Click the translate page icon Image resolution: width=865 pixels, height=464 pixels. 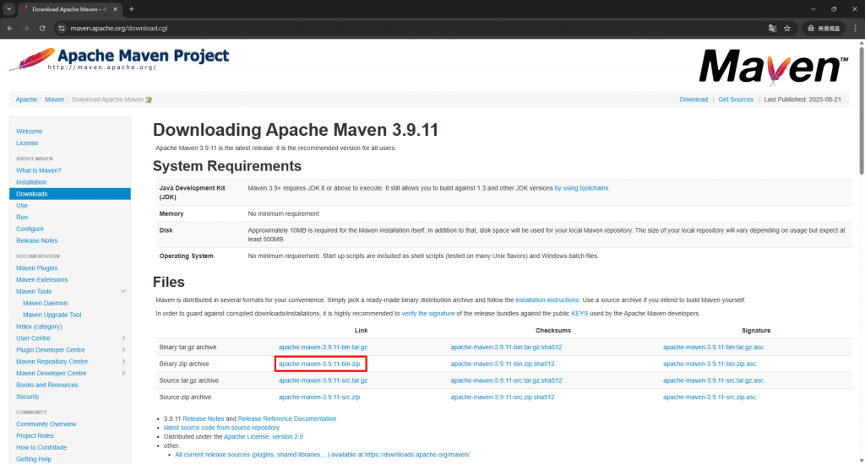click(772, 28)
